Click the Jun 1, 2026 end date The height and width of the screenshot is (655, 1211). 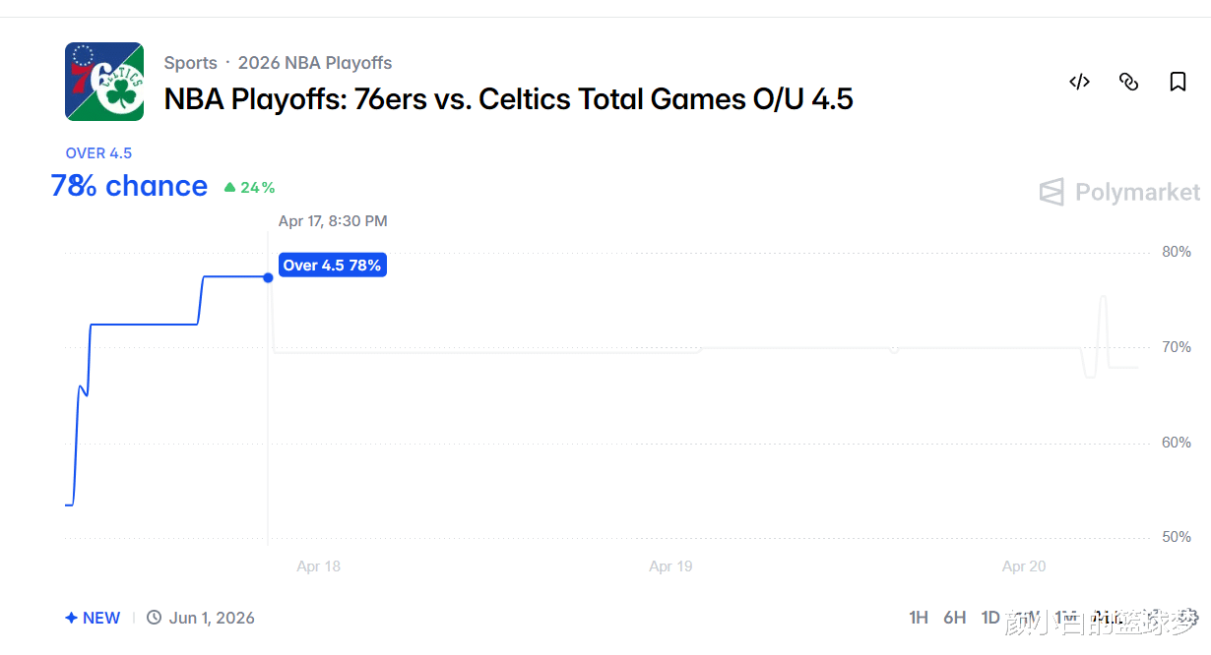tap(212, 618)
